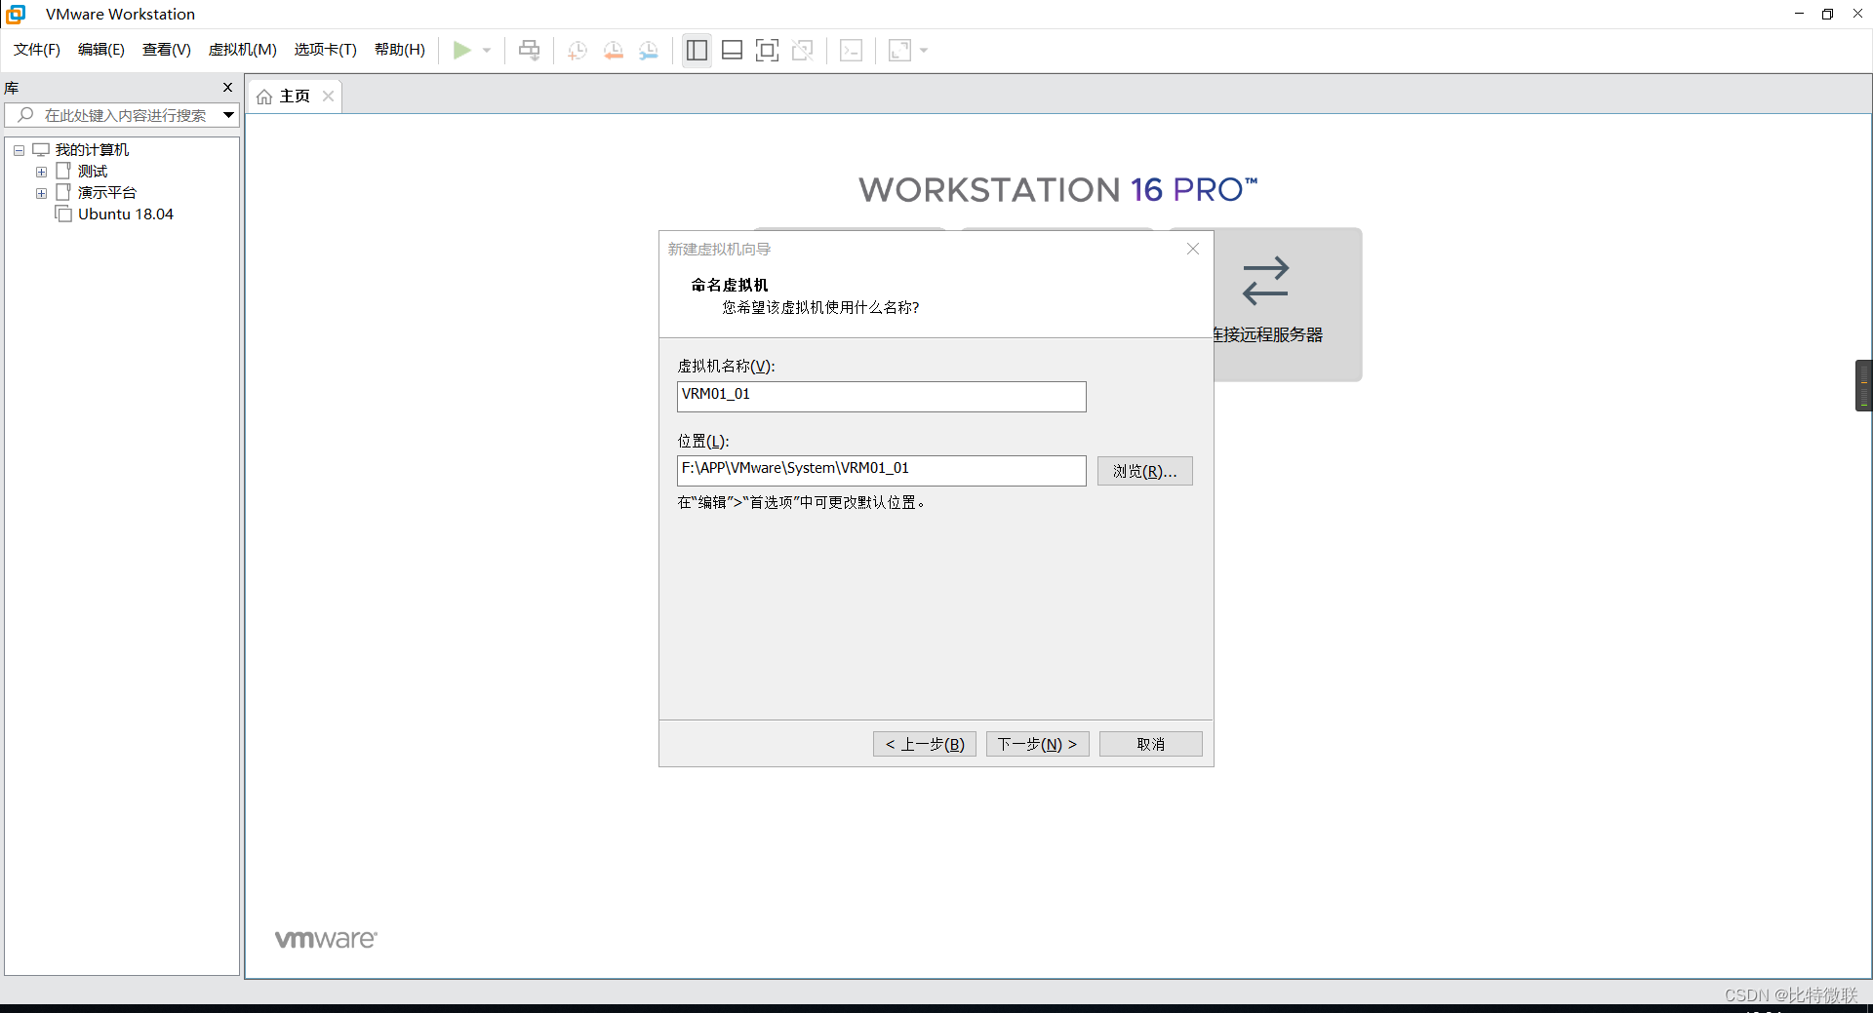Activate Unity mode
The width and height of the screenshot is (1873, 1013).
coord(803,50)
